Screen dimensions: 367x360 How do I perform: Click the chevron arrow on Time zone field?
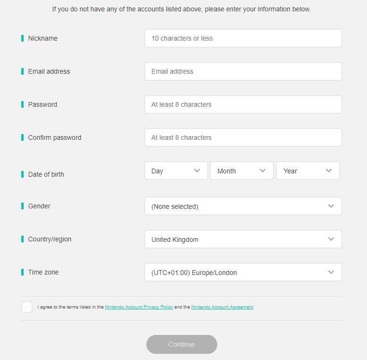[331, 273]
